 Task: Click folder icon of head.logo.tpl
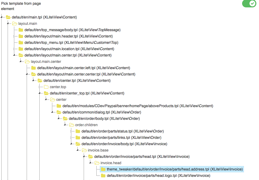click(103, 176)
